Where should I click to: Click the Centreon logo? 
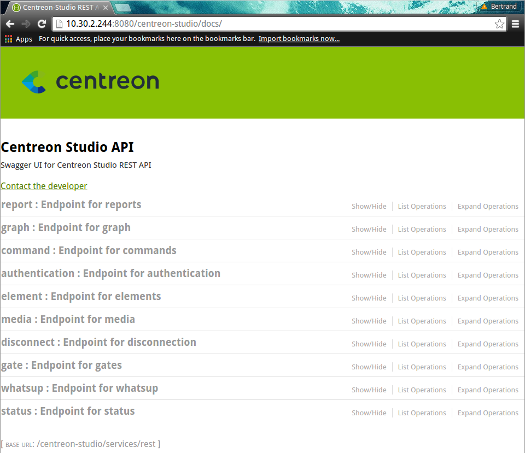[x=89, y=81]
